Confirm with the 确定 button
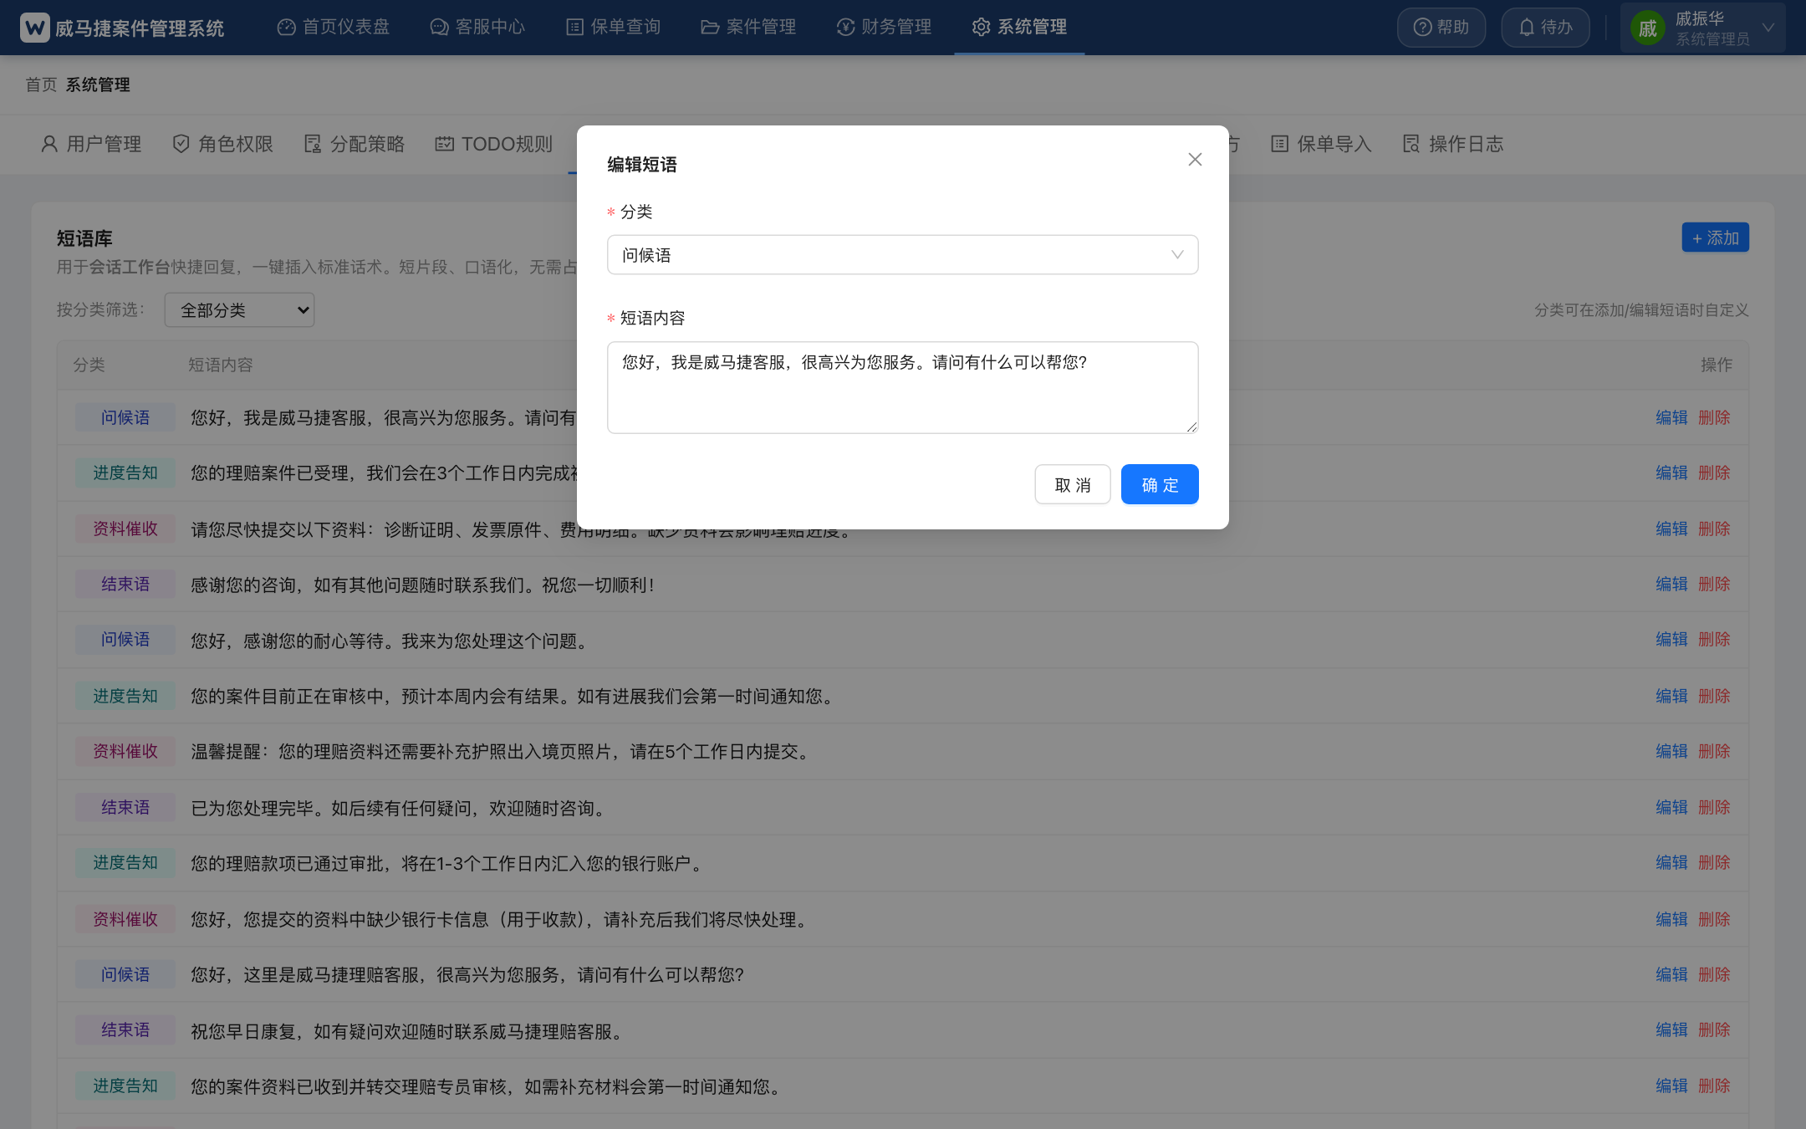The height and width of the screenshot is (1129, 1806). pyautogui.click(x=1160, y=484)
